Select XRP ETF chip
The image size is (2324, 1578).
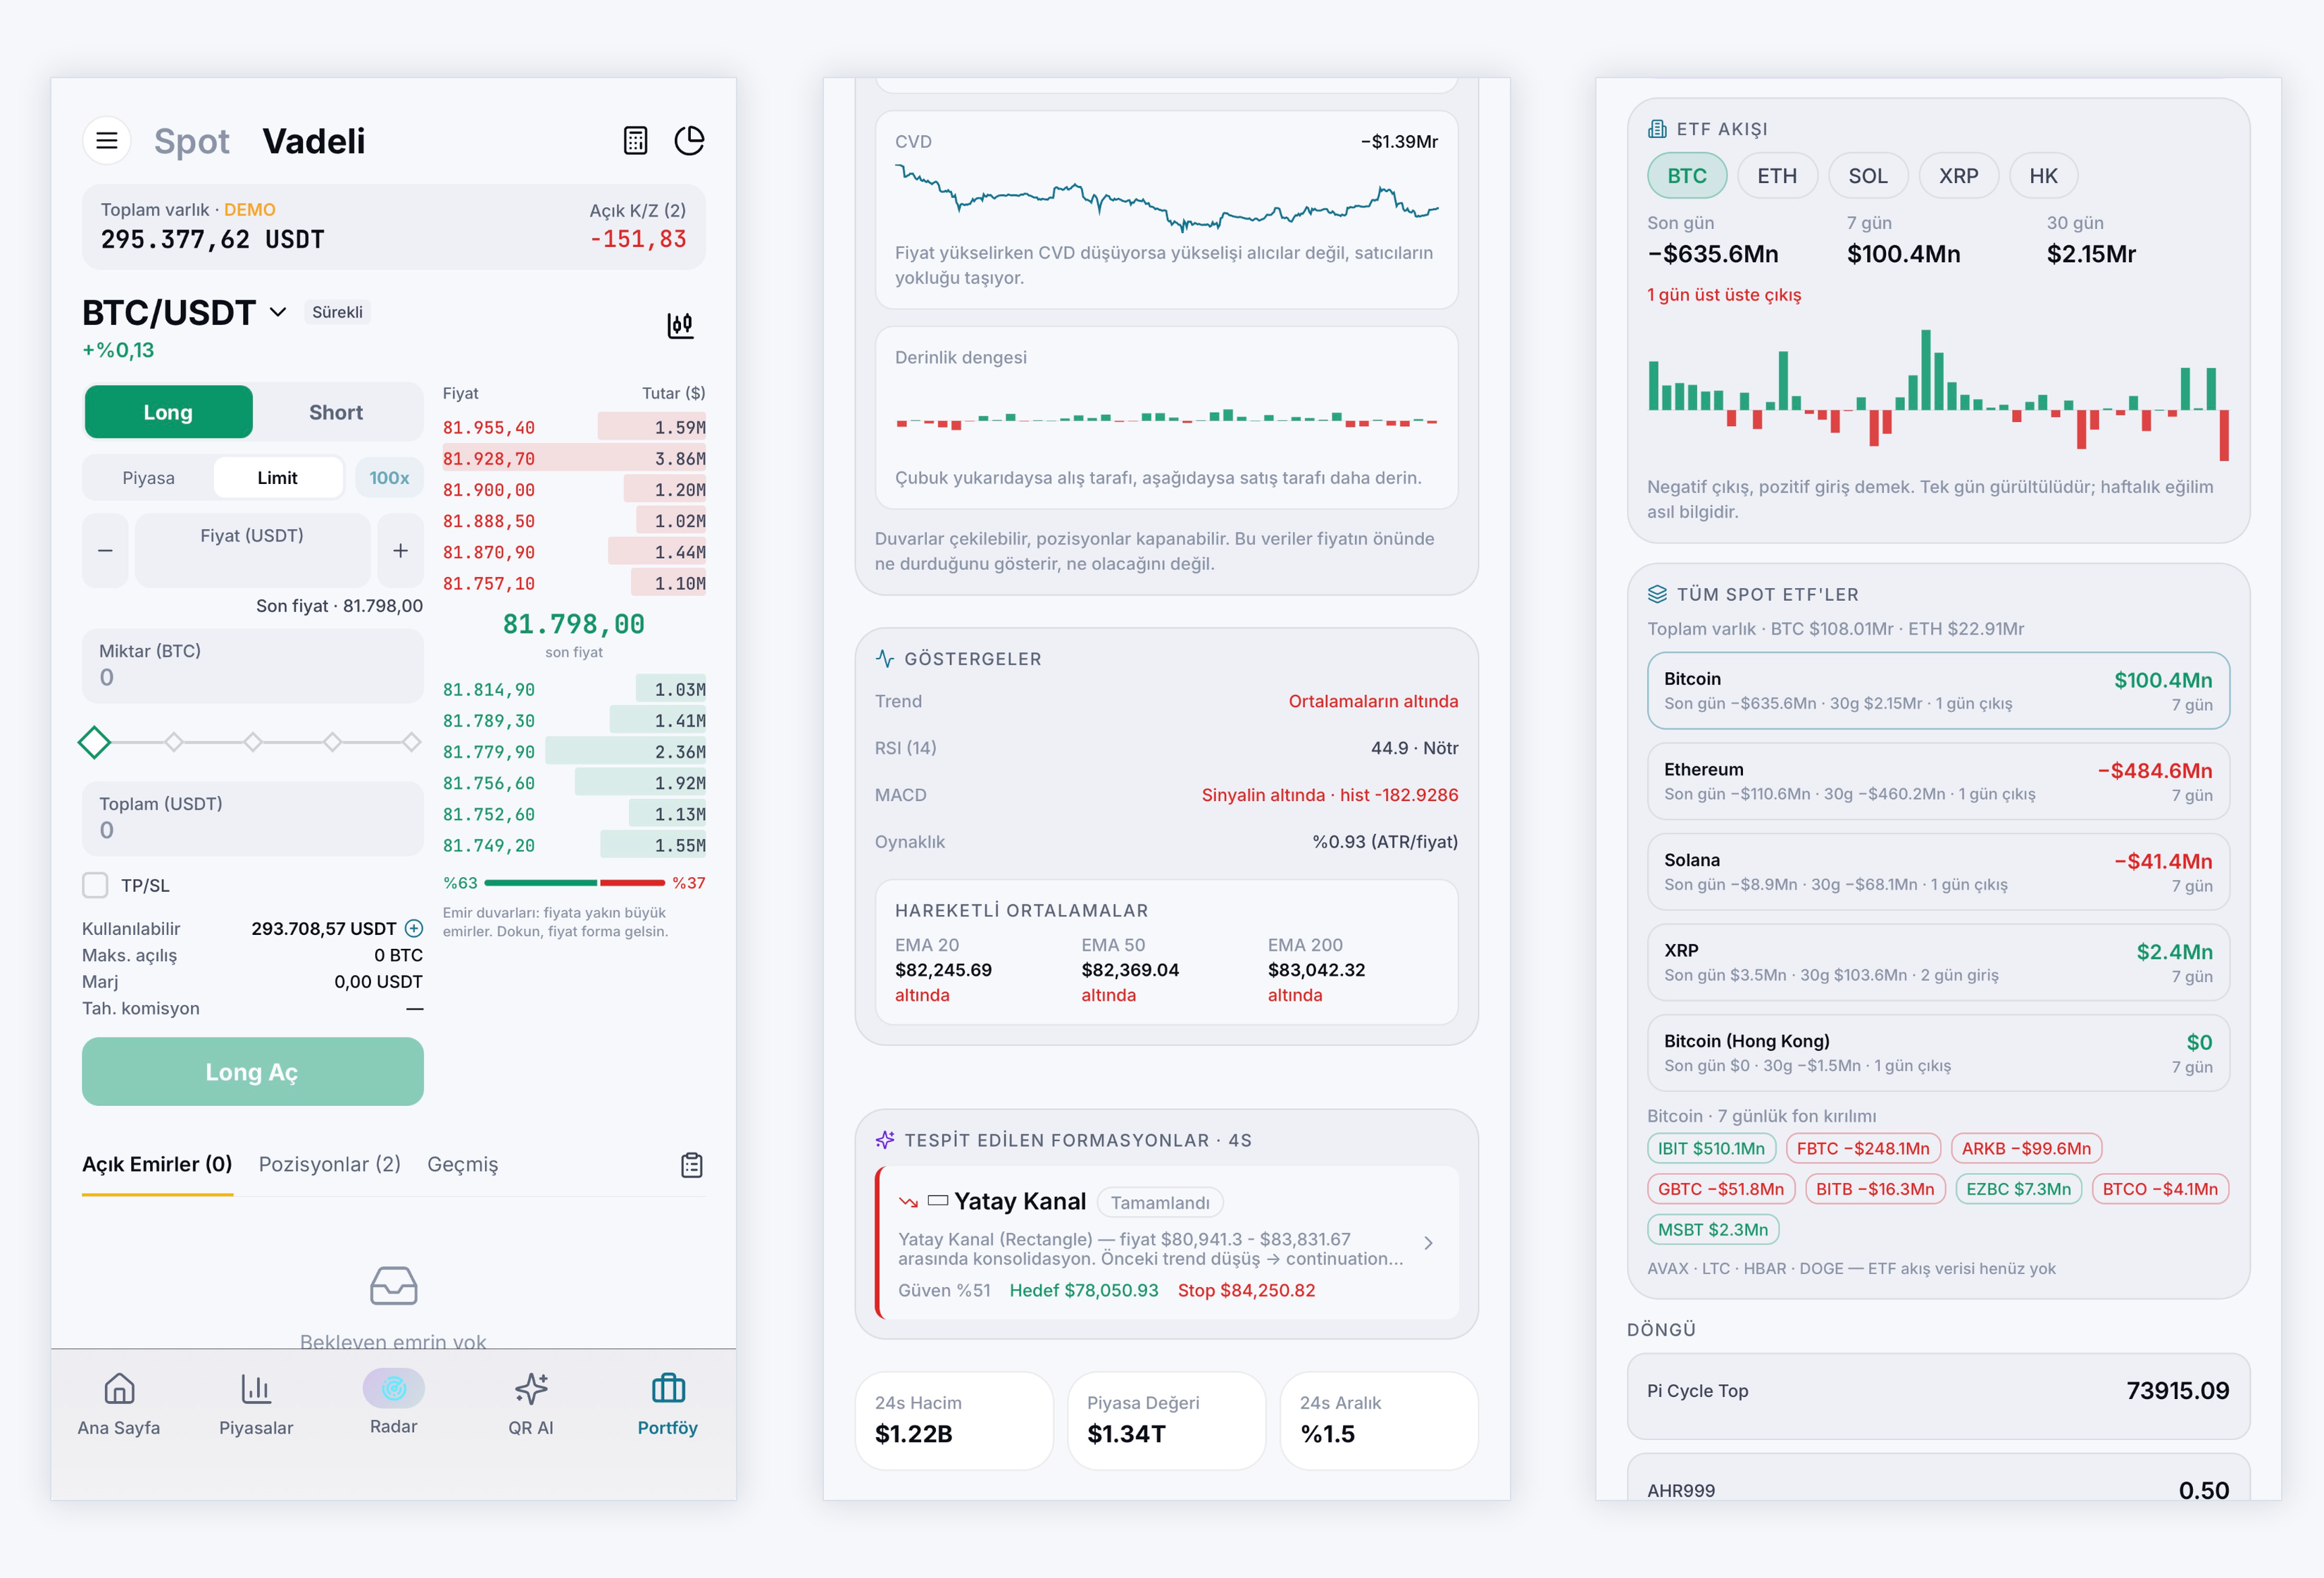coord(1958,176)
